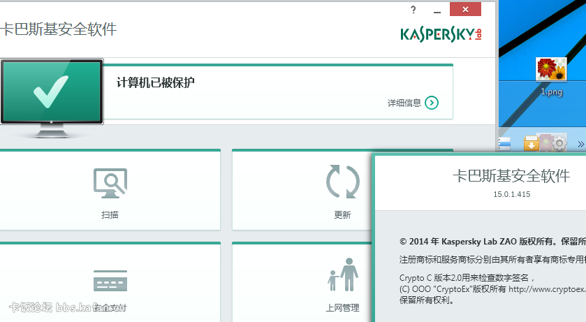Click the list-style icon in desktop toolbar
Viewport: 586px width, 322px height.
click(504, 144)
